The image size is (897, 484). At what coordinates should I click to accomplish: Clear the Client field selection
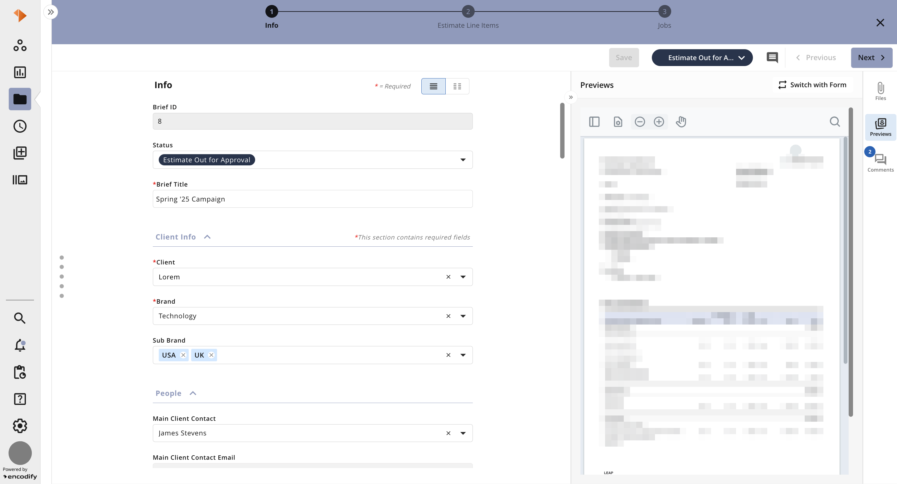coord(448,277)
